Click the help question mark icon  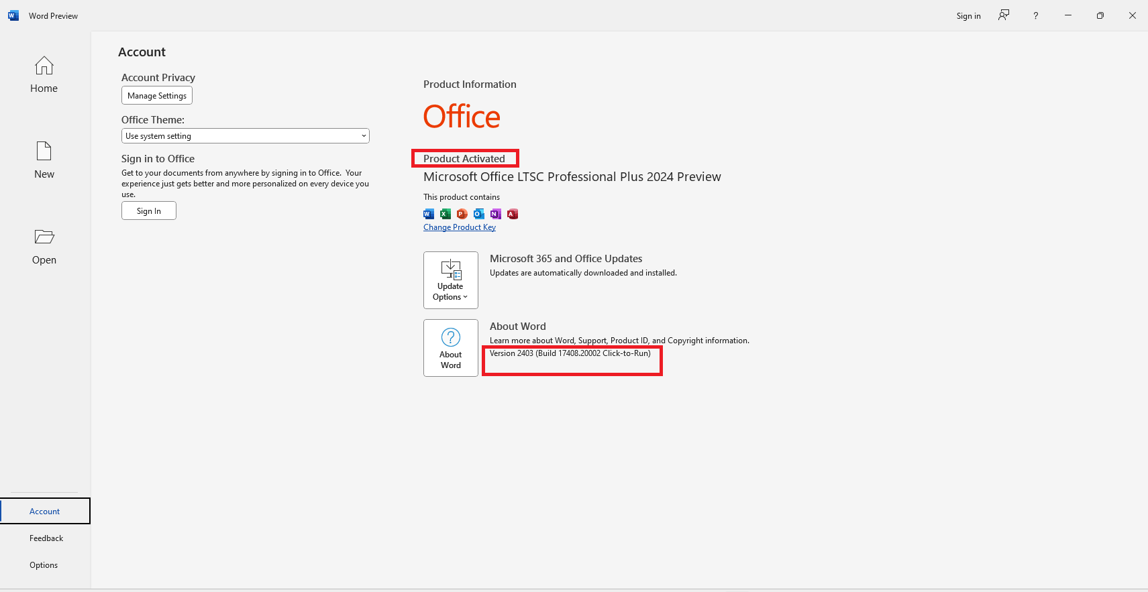[1036, 15]
